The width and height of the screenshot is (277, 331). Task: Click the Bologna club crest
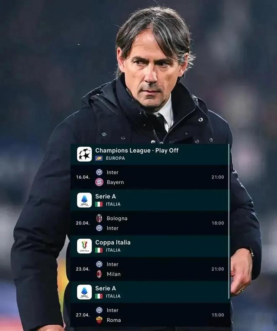(x=99, y=218)
